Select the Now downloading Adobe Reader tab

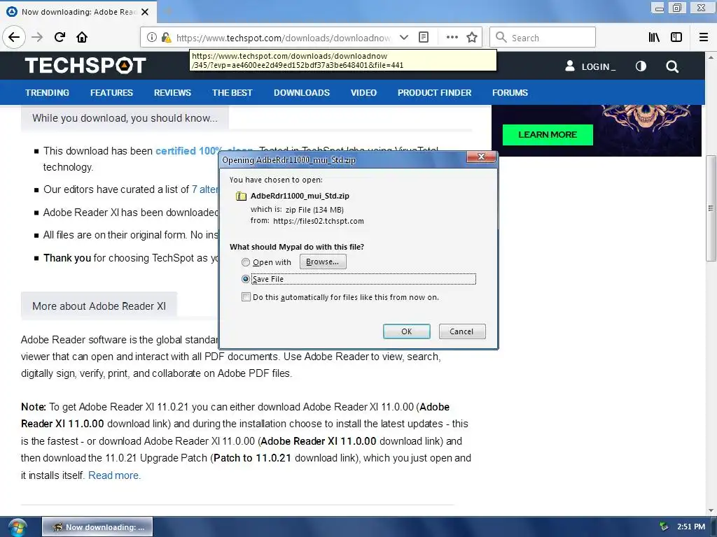78,12
